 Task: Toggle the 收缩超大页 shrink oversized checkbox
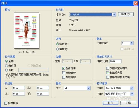(108, 73)
